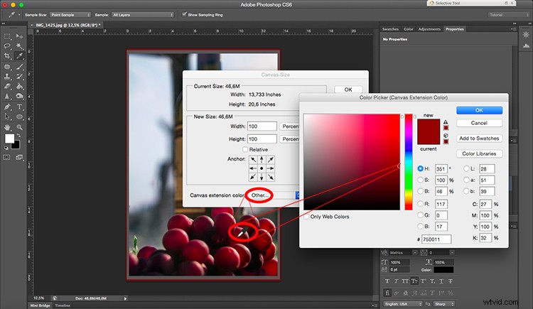Click the web-safe color cube icon
This screenshot has width=533, height=309.
pyautogui.click(x=446, y=136)
